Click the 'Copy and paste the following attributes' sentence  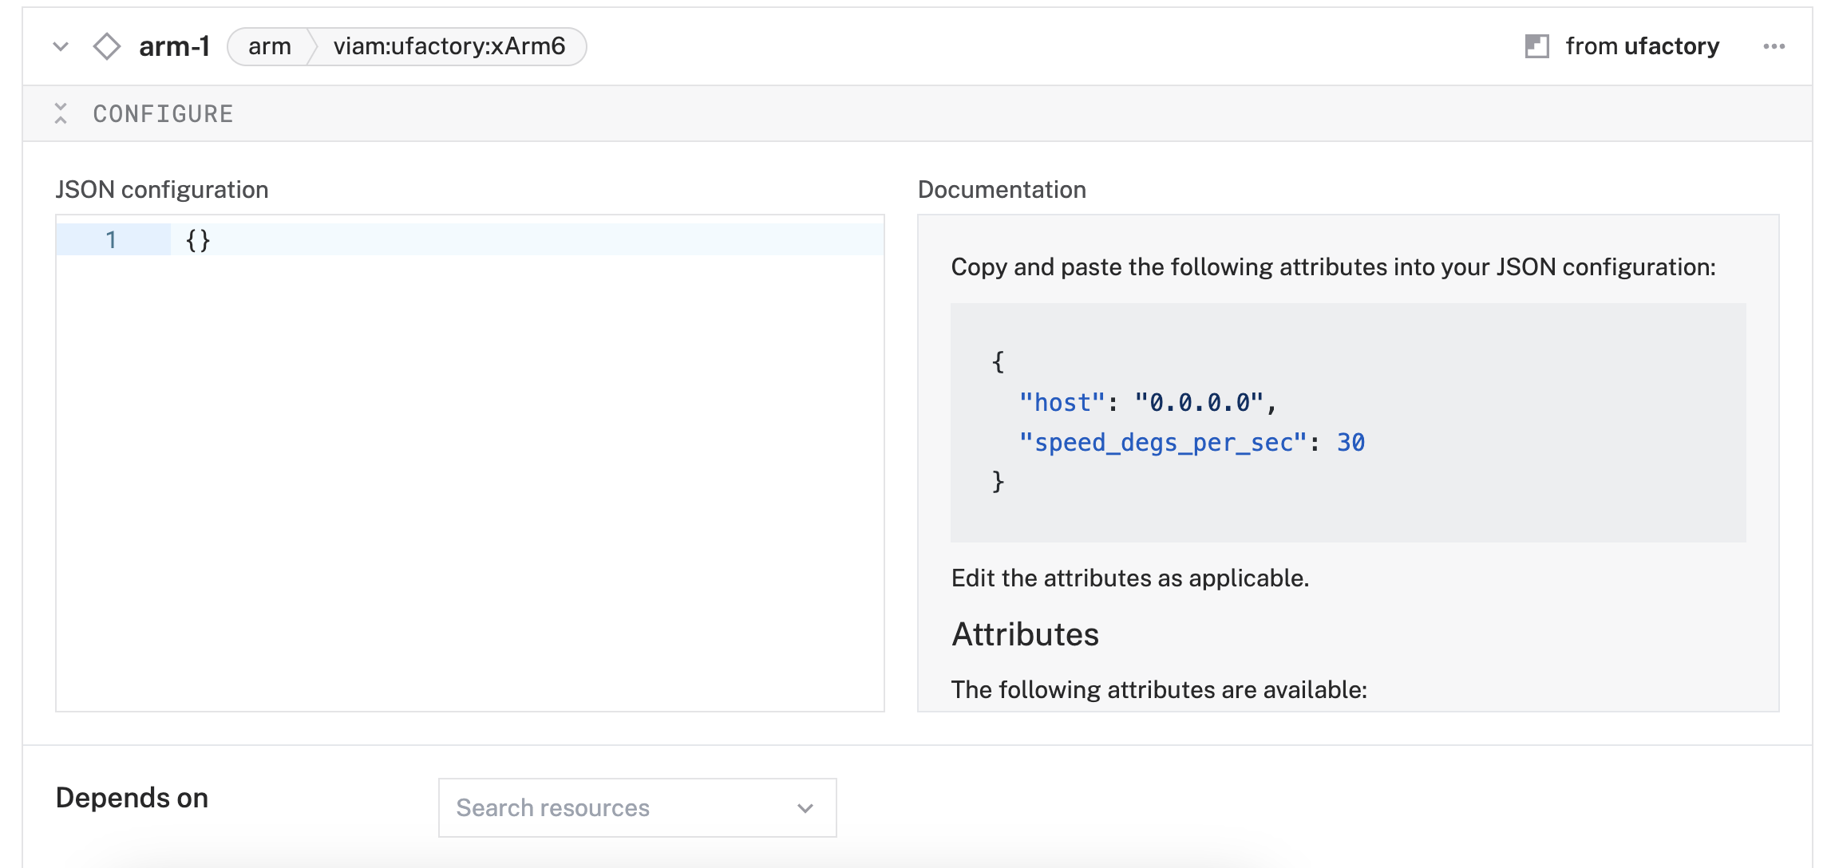click(x=1333, y=267)
